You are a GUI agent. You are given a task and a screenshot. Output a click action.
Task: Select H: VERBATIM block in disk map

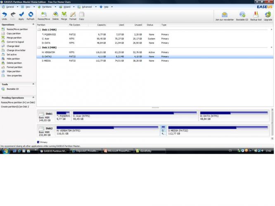coord(107,131)
